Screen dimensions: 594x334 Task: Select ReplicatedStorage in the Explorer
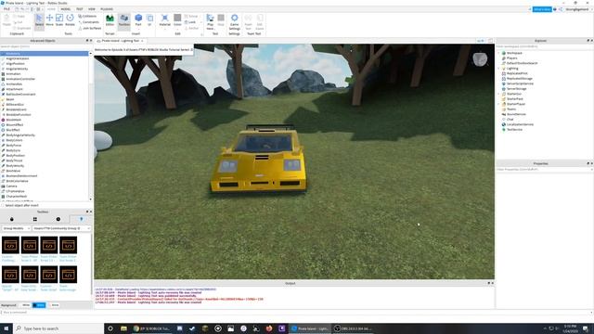(x=520, y=78)
